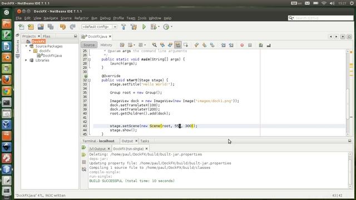356x200 pixels.
Task: Click the Debug Project icon
Action: pos(154,27)
